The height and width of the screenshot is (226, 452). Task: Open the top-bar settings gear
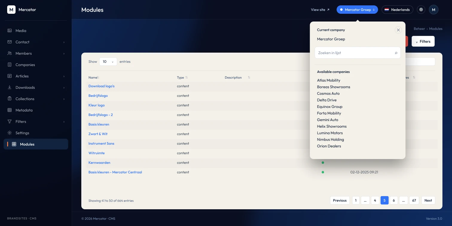click(421, 10)
